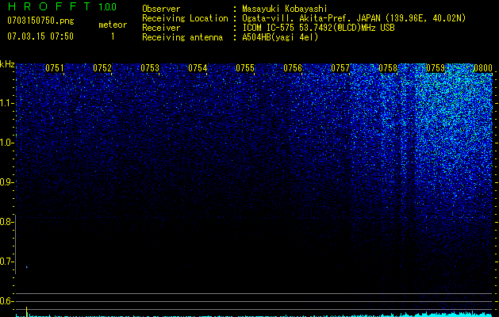Click the Receiver label
The image size is (499, 317).
pos(161,28)
